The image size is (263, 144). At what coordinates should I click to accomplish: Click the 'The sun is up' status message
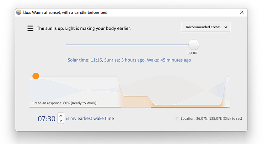(x=84, y=28)
